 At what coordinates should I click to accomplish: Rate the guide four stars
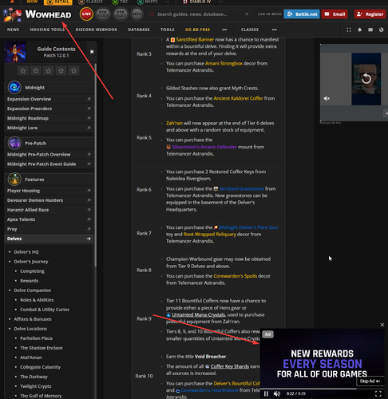click(61, 70)
